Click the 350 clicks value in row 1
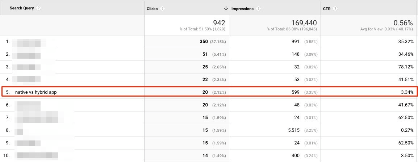 pyautogui.click(x=204, y=42)
